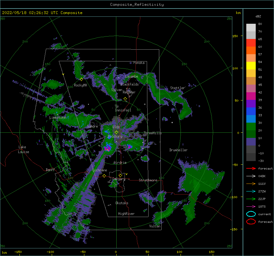Click the magenta 18TS arrow icon
Screen dimensions: 274x256
pyautogui.click(x=251, y=207)
